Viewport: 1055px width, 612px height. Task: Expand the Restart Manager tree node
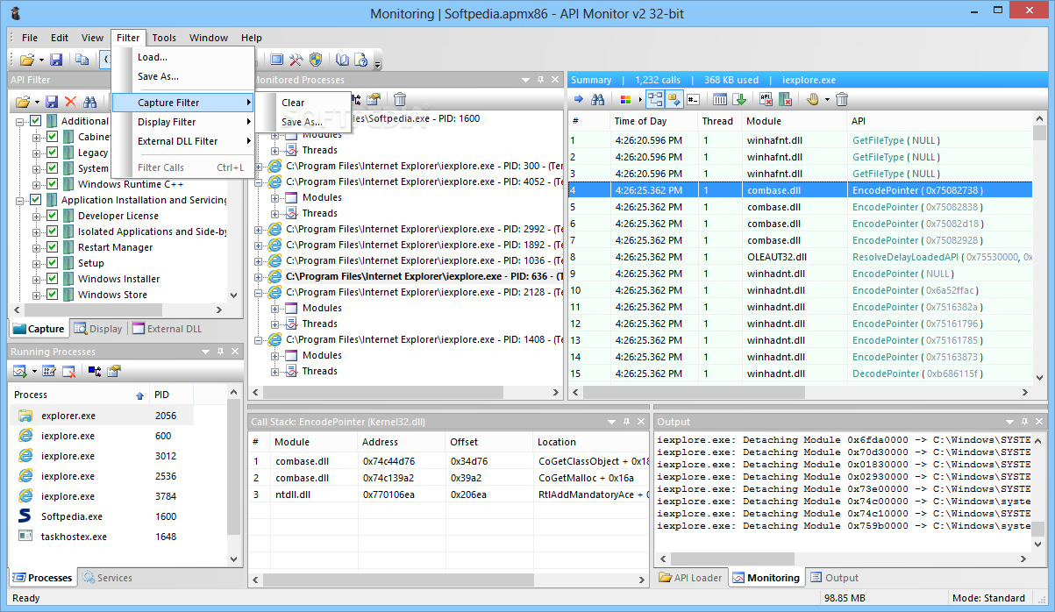[x=37, y=247]
